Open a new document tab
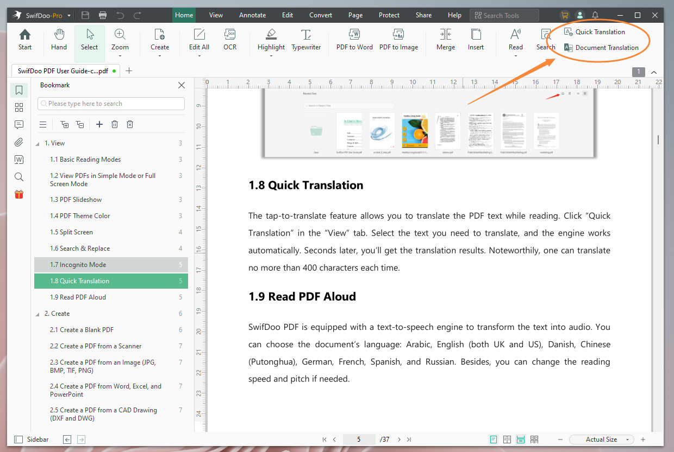The image size is (674, 452). tap(129, 71)
